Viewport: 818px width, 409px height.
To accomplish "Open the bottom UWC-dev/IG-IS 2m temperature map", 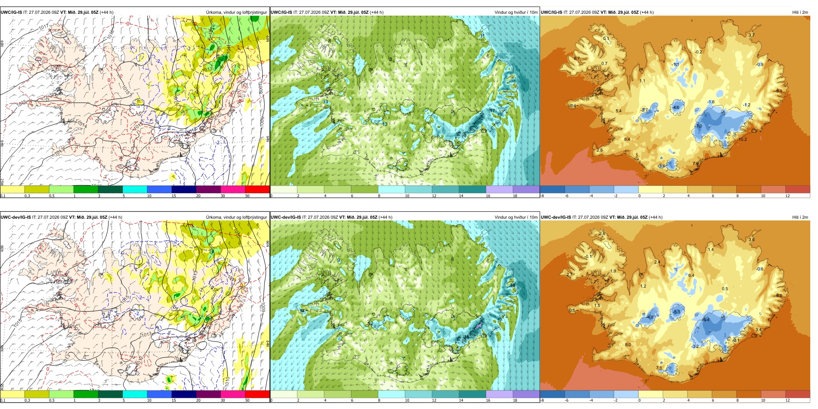I will tap(675, 306).
